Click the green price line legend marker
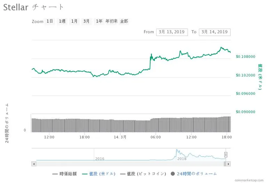Image resolution: width=267 pixels, height=183 pixels. 84,174
